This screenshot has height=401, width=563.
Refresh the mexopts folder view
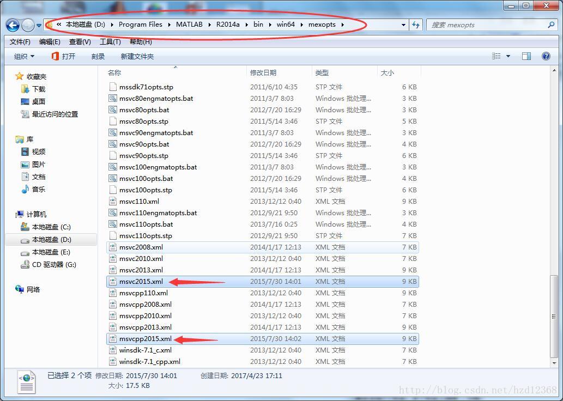coord(416,25)
